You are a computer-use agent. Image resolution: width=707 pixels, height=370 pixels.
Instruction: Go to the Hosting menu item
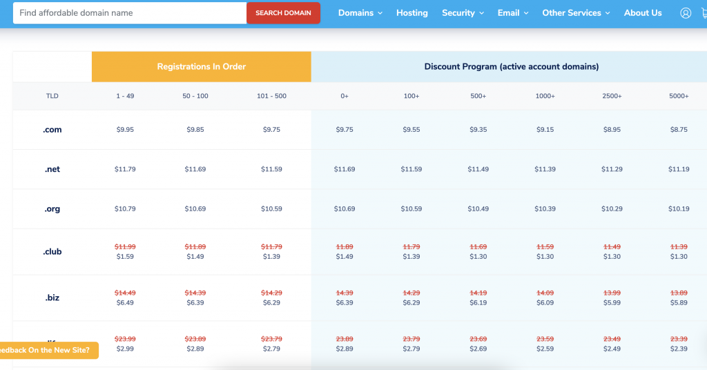[x=412, y=13]
